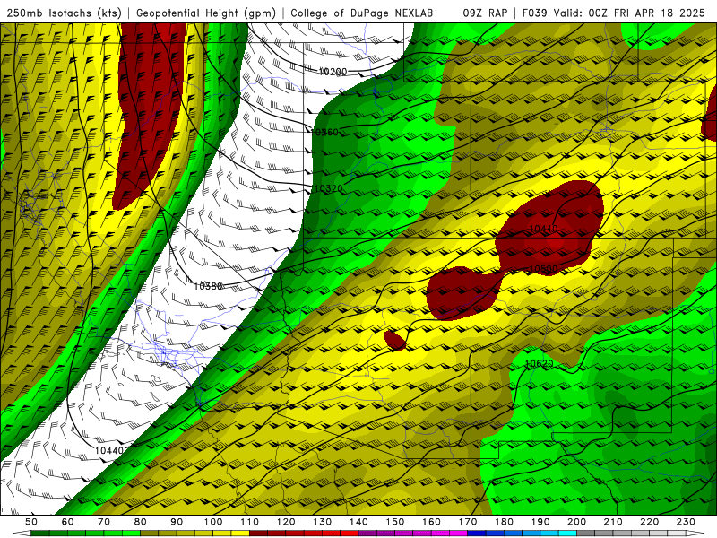Select the bright red swatch just before 140
717x538 pixels.
350,534
